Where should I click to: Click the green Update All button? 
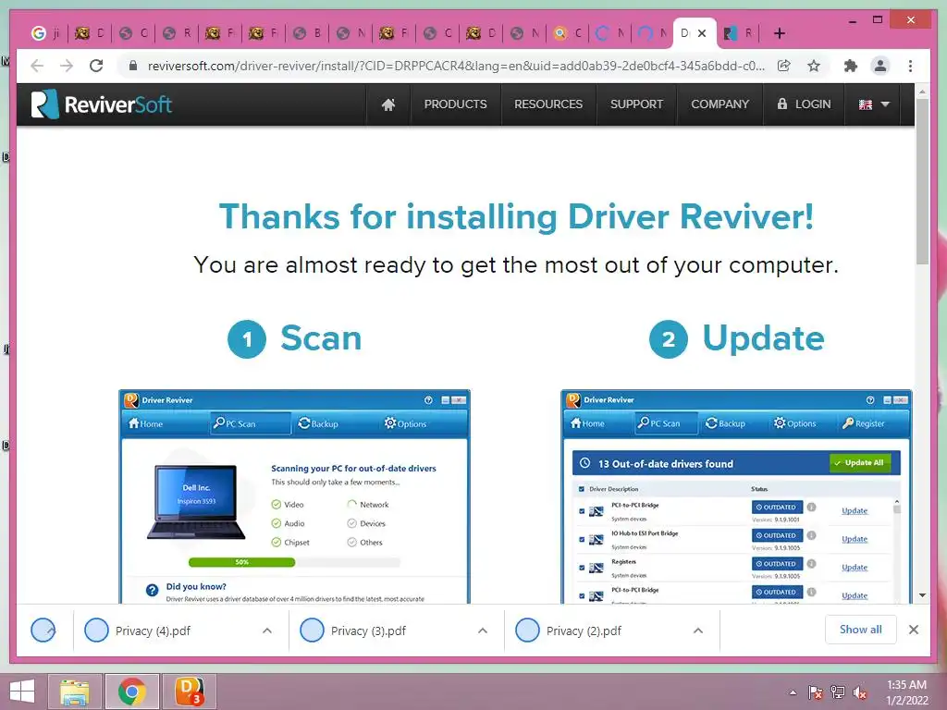click(860, 463)
